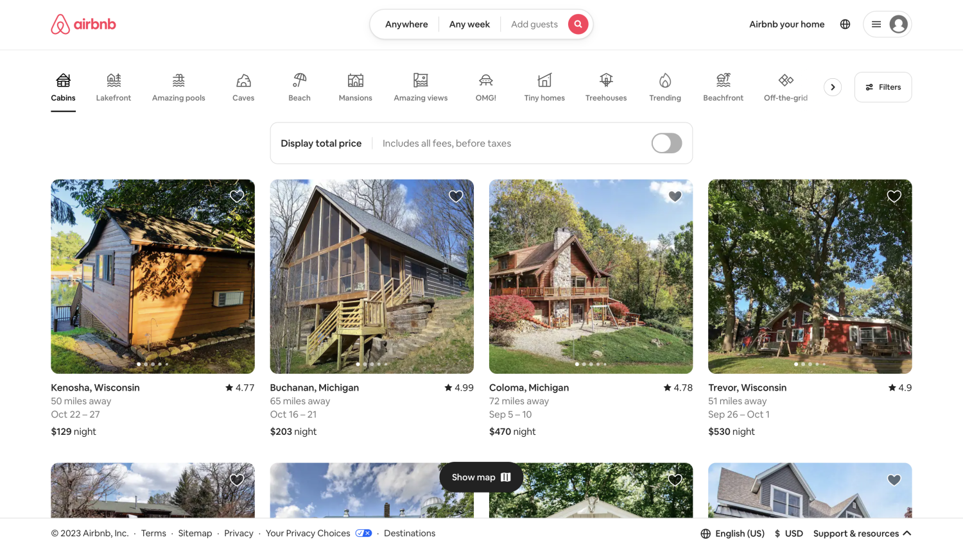
Task: Open the Treehouses category
Action: click(x=605, y=87)
